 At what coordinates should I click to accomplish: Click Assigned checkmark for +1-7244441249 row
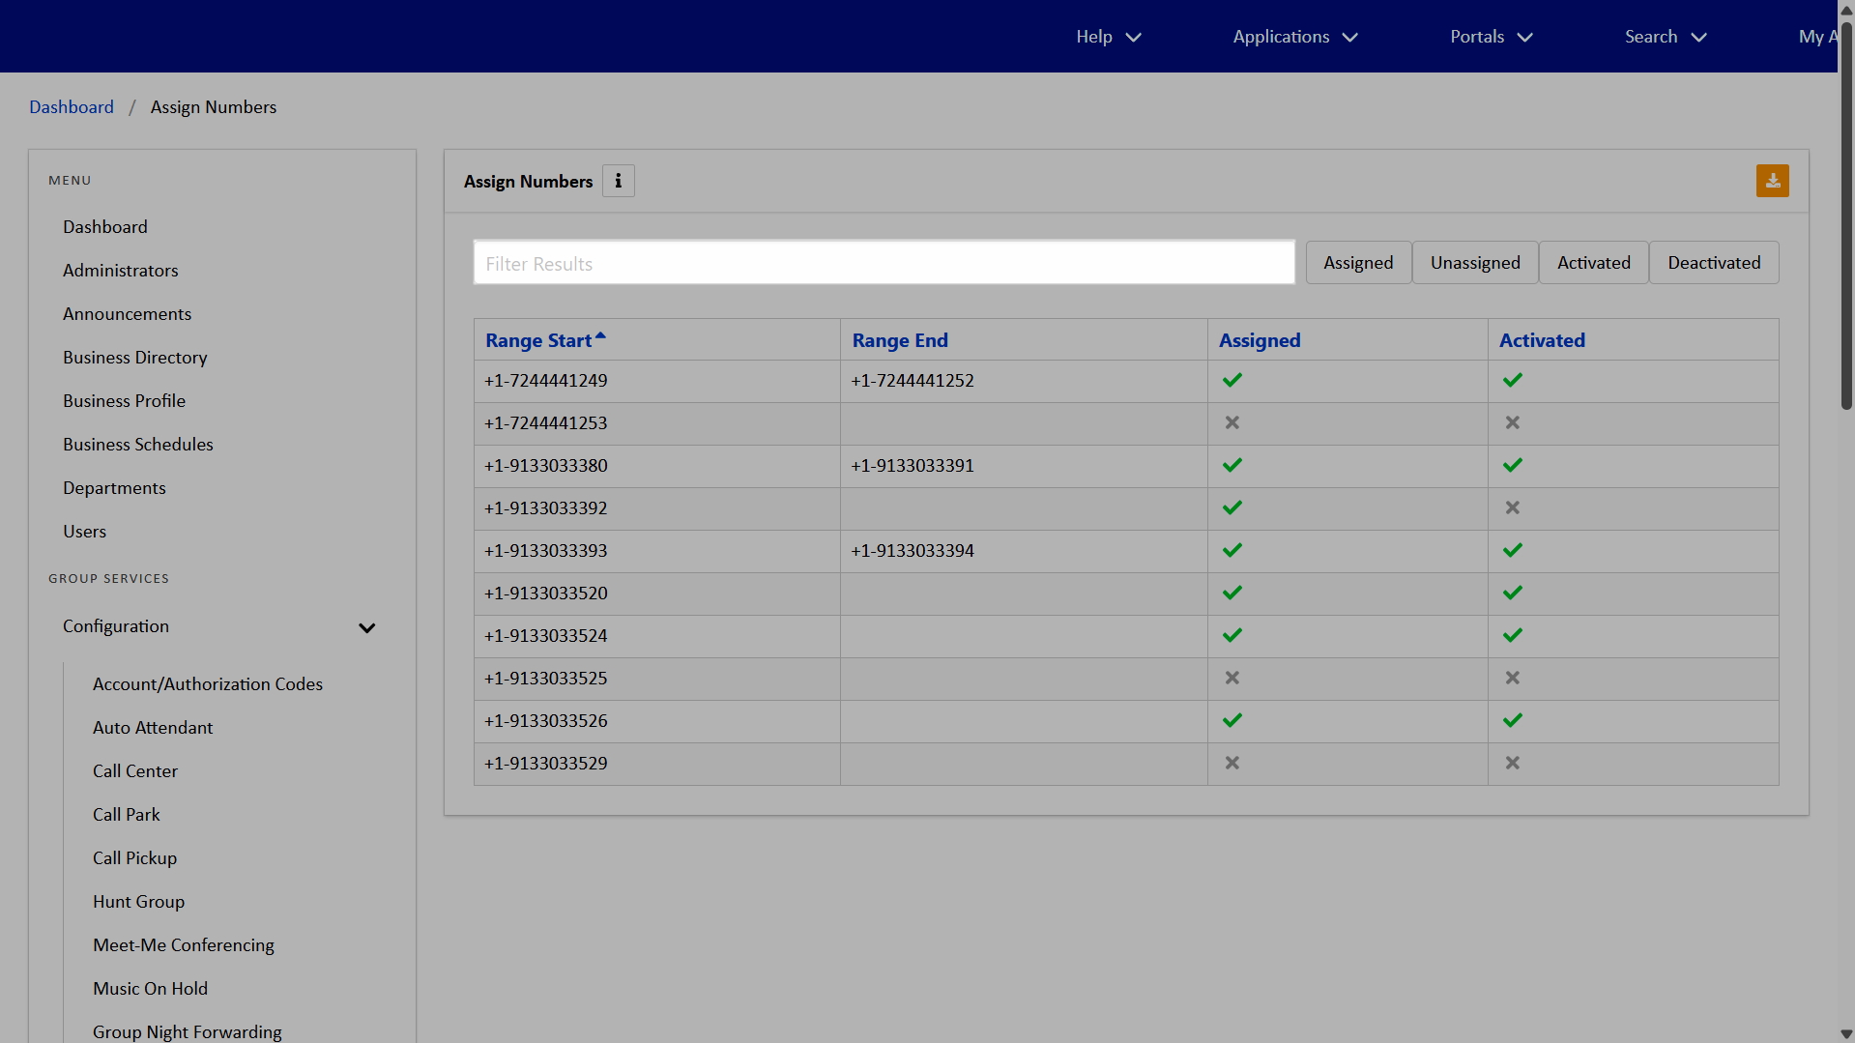pyautogui.click(x=1232, y=380)
